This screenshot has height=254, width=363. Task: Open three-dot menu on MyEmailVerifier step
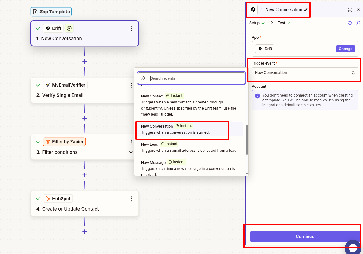[131, 85]
